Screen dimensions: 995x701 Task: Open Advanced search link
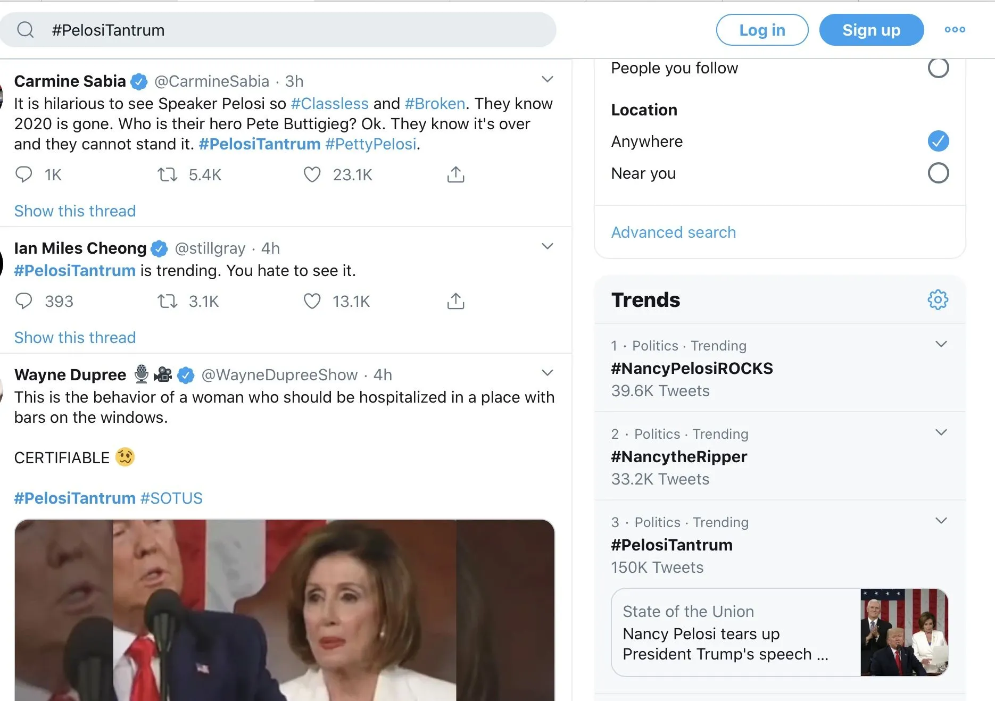(673, 232)
